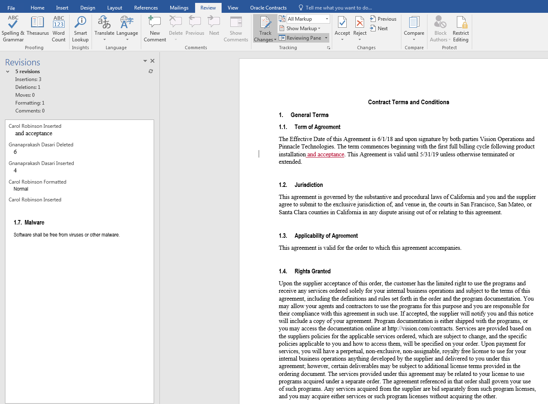The image size is (548, 404).
Task: Jump to Next change
Action: [x=379, y=29]
